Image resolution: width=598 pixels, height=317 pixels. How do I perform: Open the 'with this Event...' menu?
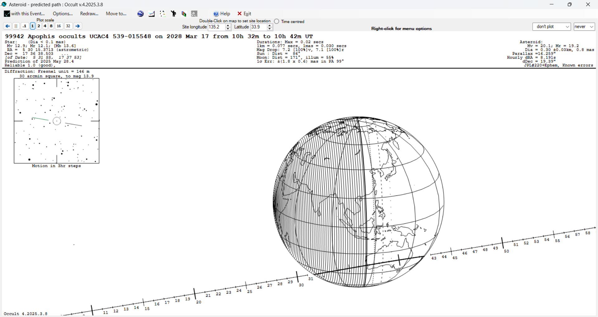(25, 14)
